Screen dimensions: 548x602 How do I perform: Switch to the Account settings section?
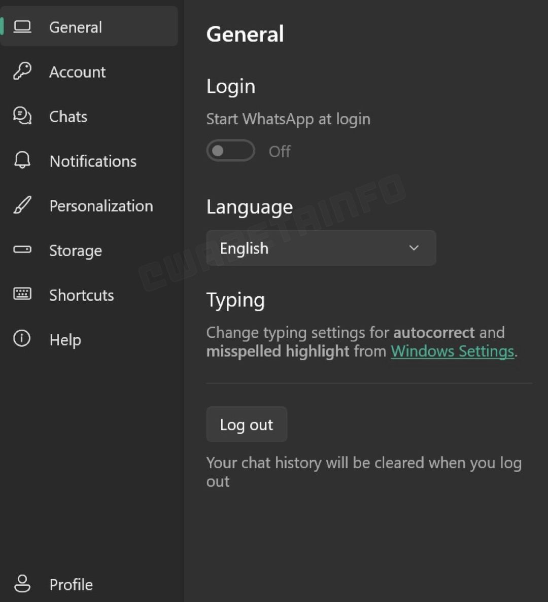click(77, 71)
